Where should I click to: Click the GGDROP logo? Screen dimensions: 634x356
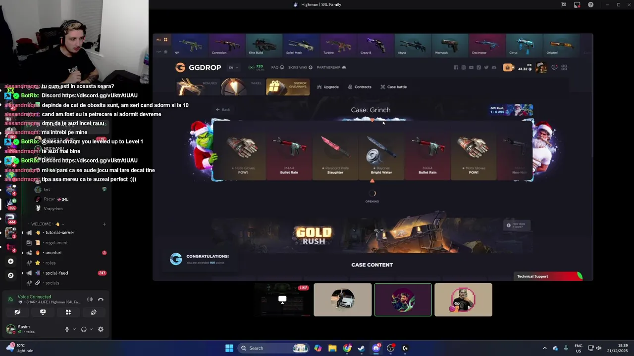[x=198, y=67]
